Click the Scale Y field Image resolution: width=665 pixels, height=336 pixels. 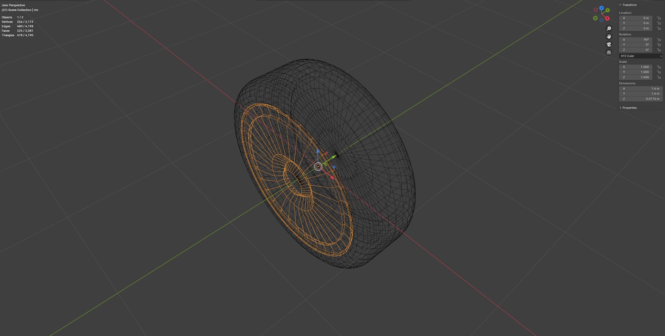[x=636, y=72]
